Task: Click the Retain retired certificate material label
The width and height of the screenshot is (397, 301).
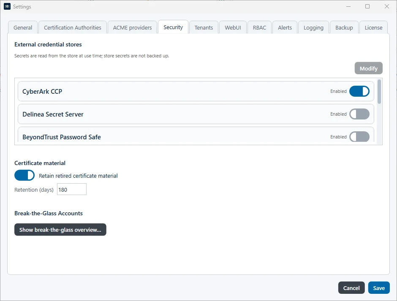Action: click(x=78, y=176)
